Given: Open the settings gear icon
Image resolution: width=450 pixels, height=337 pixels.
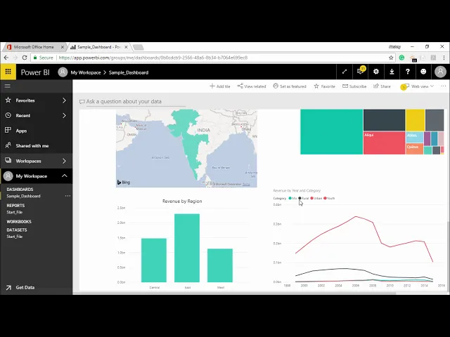Looking at the screenshot, I should [376, 72].
